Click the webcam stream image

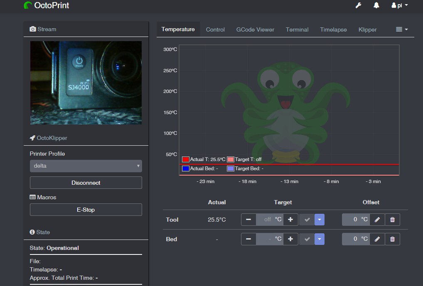tap(86, 83)
